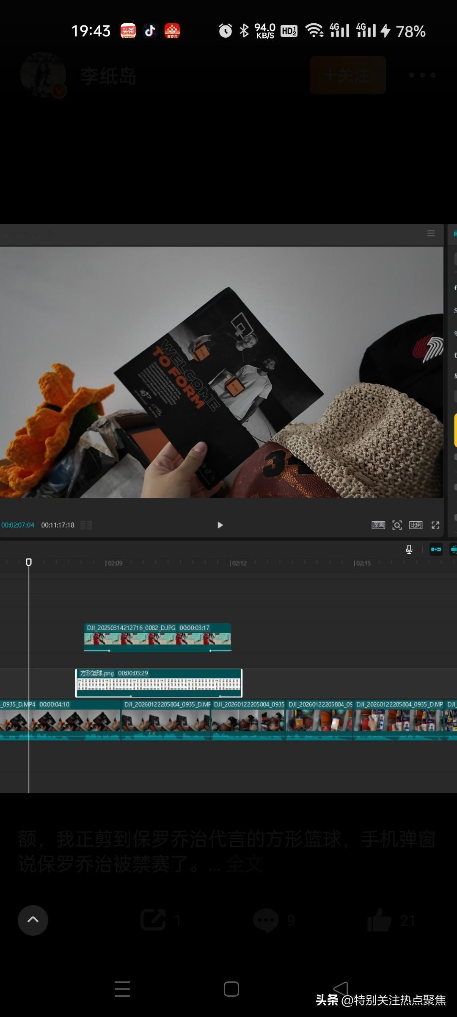Select the main track clip lasting 00:00:04:10

click(60, 720)
